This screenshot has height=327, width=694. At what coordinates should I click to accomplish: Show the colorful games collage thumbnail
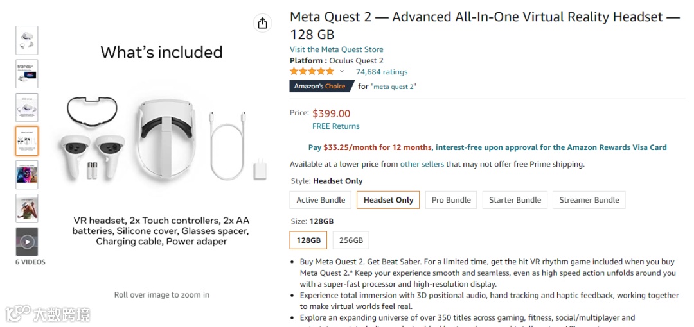pyautogui.click(x=27, y=174)
